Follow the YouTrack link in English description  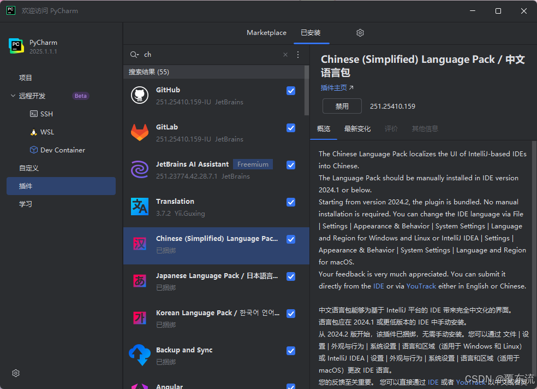pyautogui.click(x=421, y=286)
